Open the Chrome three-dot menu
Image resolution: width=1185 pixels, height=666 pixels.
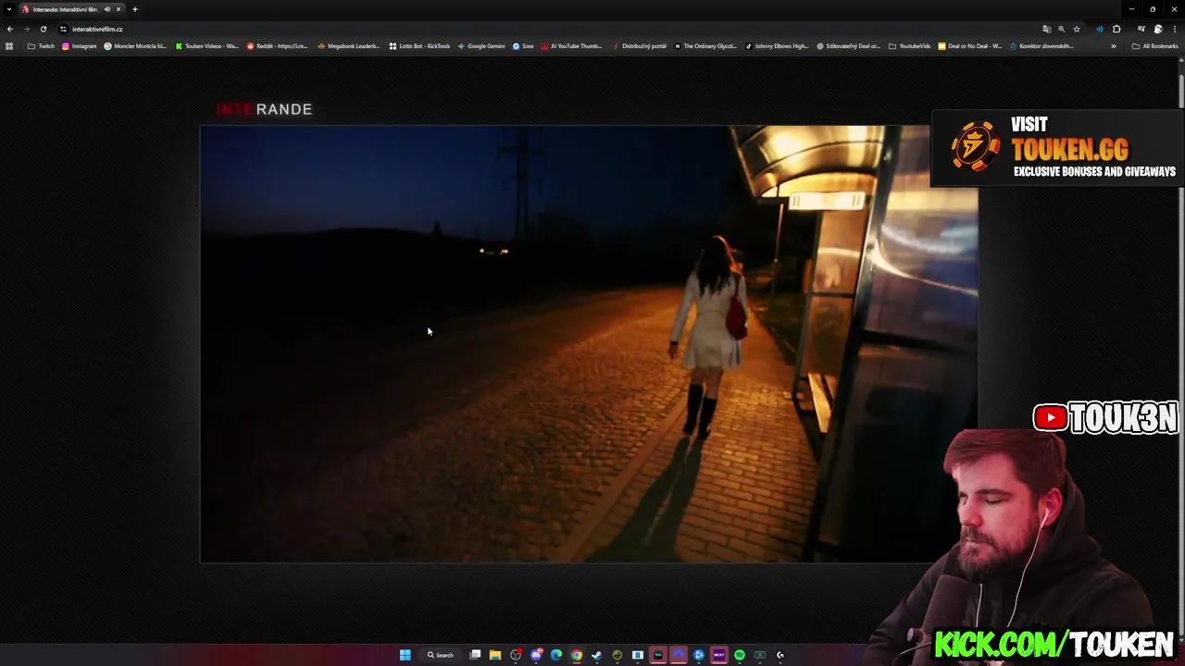coord(1174,29)
